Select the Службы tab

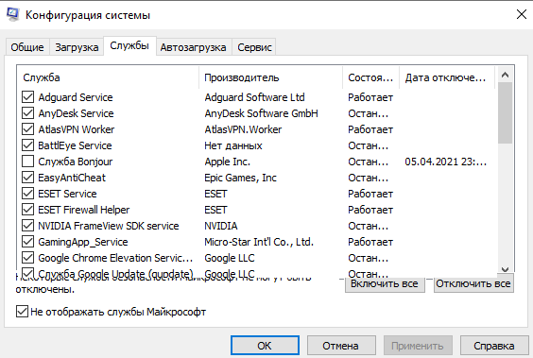129,45
